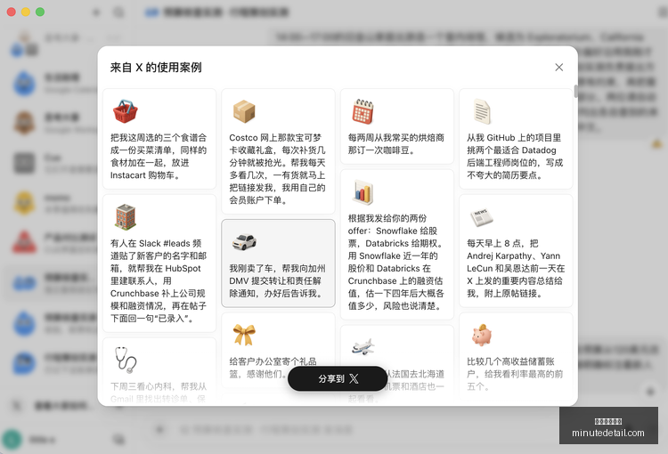The width and height of the screenshot is (668, 454).
Task: Select the cardiology referral use case text
Action: [x=159, y=393]
